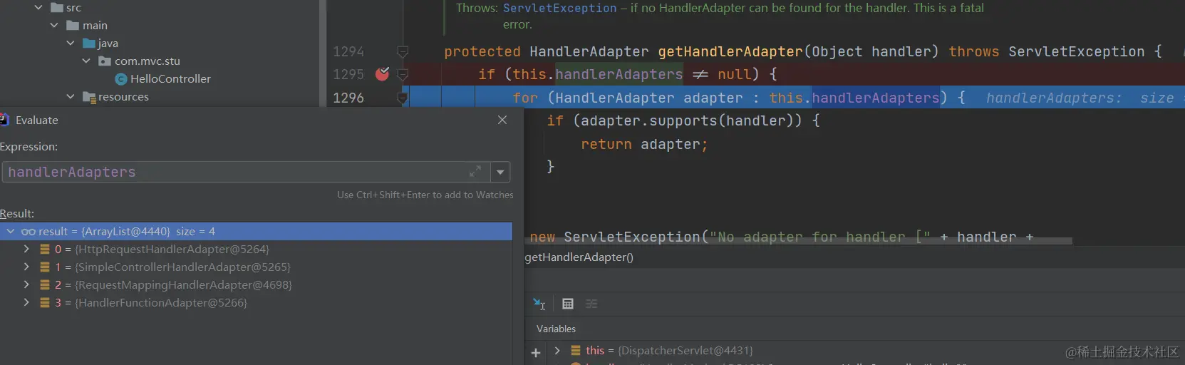1185x365 pixels.
Task: Click the Evaluate Expression calculator icon
Action: pos(567,304)
